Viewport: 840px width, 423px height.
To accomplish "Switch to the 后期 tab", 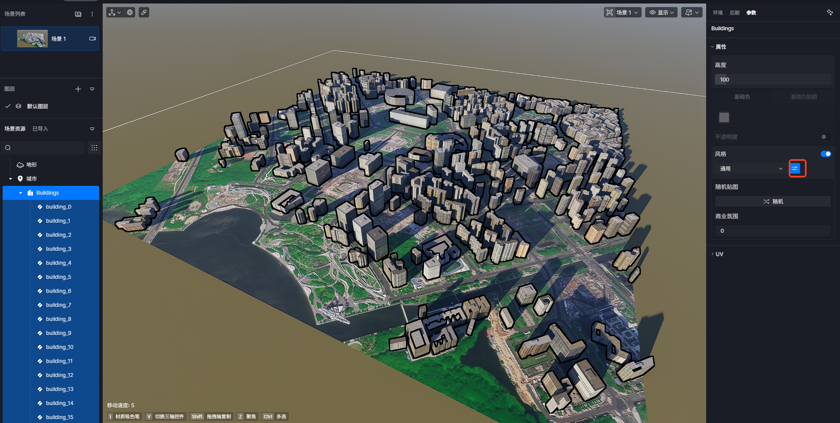I will [734, 13].
